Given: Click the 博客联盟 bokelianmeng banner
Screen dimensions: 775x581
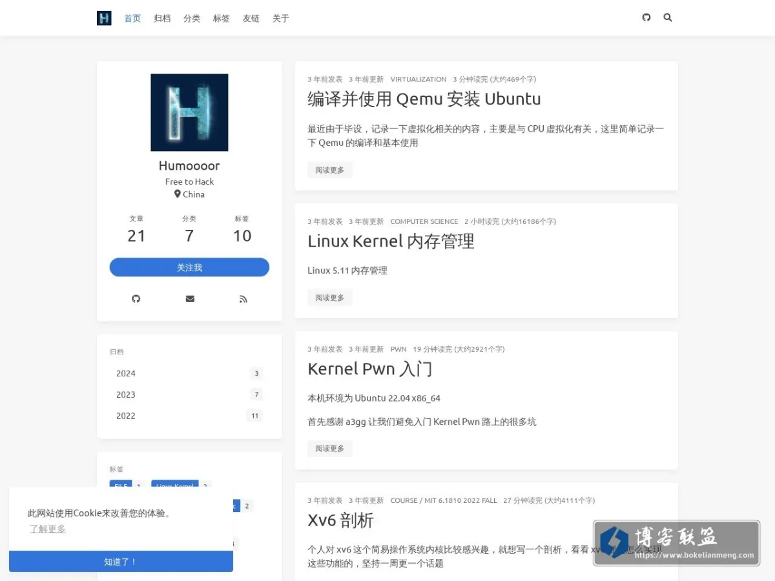Looking at the screenshot, I should tap(677, 543).
